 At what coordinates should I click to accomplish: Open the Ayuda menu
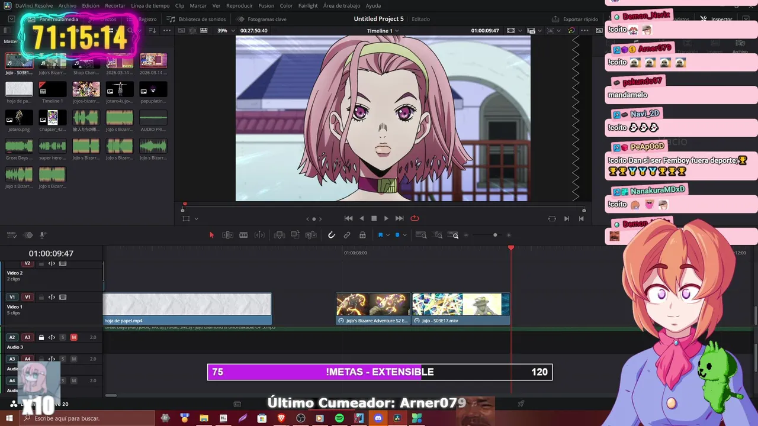pyautogui.click(x=373, y=5)
